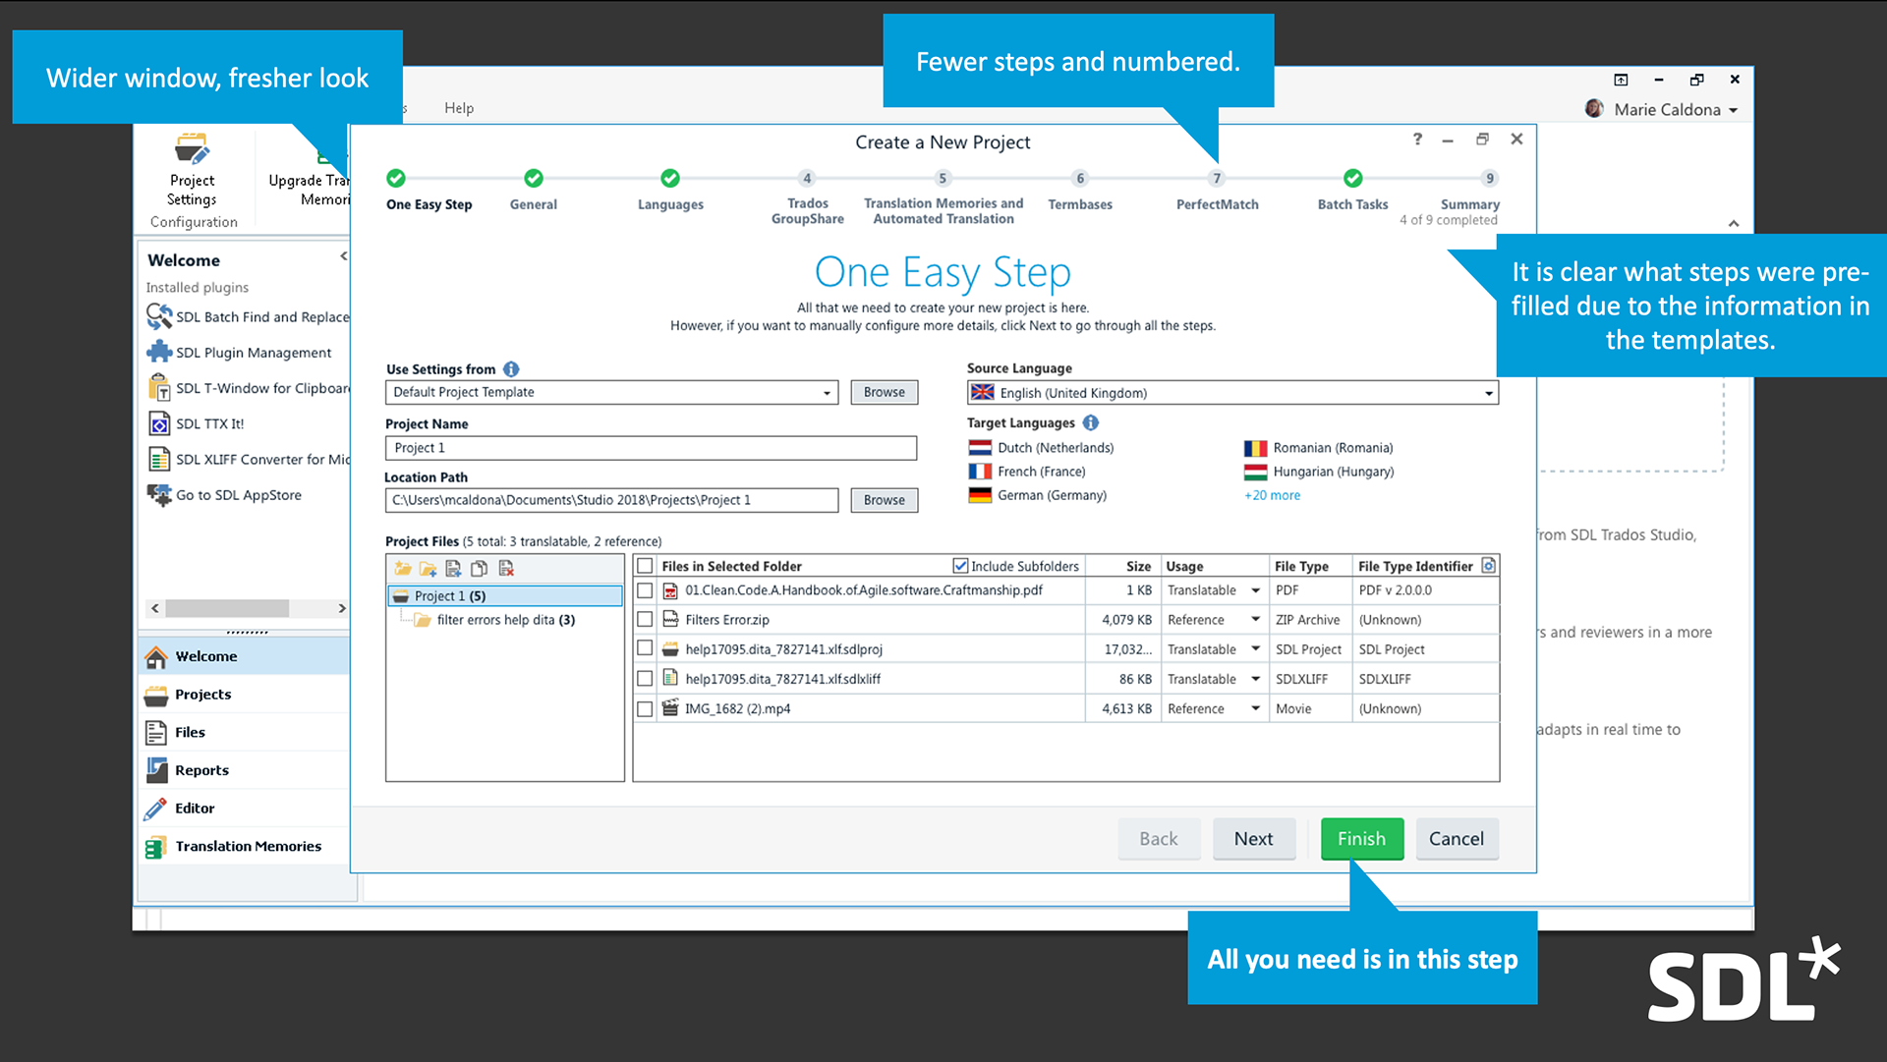Check the box for help17095 sdlxliff file
This screenshot has width=1887, height=1062.
point(645,678)
